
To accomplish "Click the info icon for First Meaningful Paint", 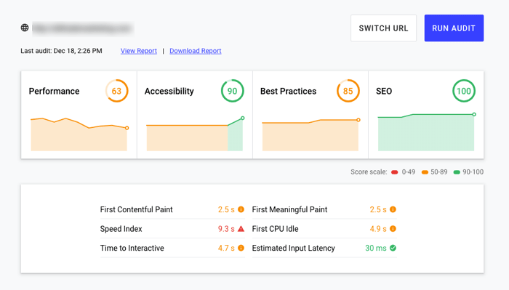I will pos(393,209).
